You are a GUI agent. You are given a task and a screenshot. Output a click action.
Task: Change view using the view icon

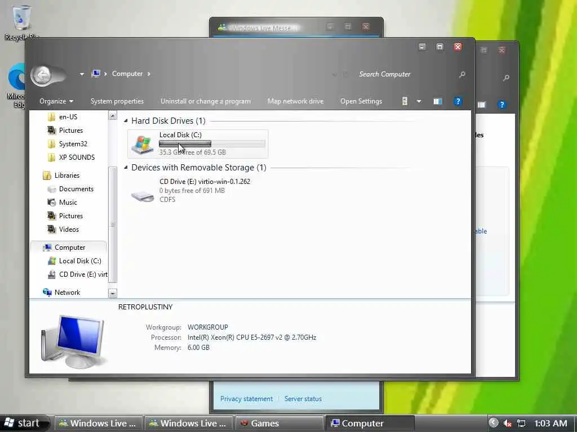[405, 101]
